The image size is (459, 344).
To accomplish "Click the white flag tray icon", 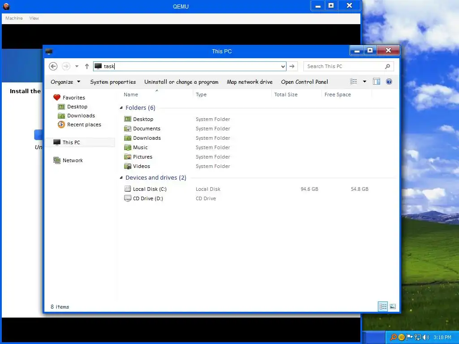I will (x=410, y=337).
